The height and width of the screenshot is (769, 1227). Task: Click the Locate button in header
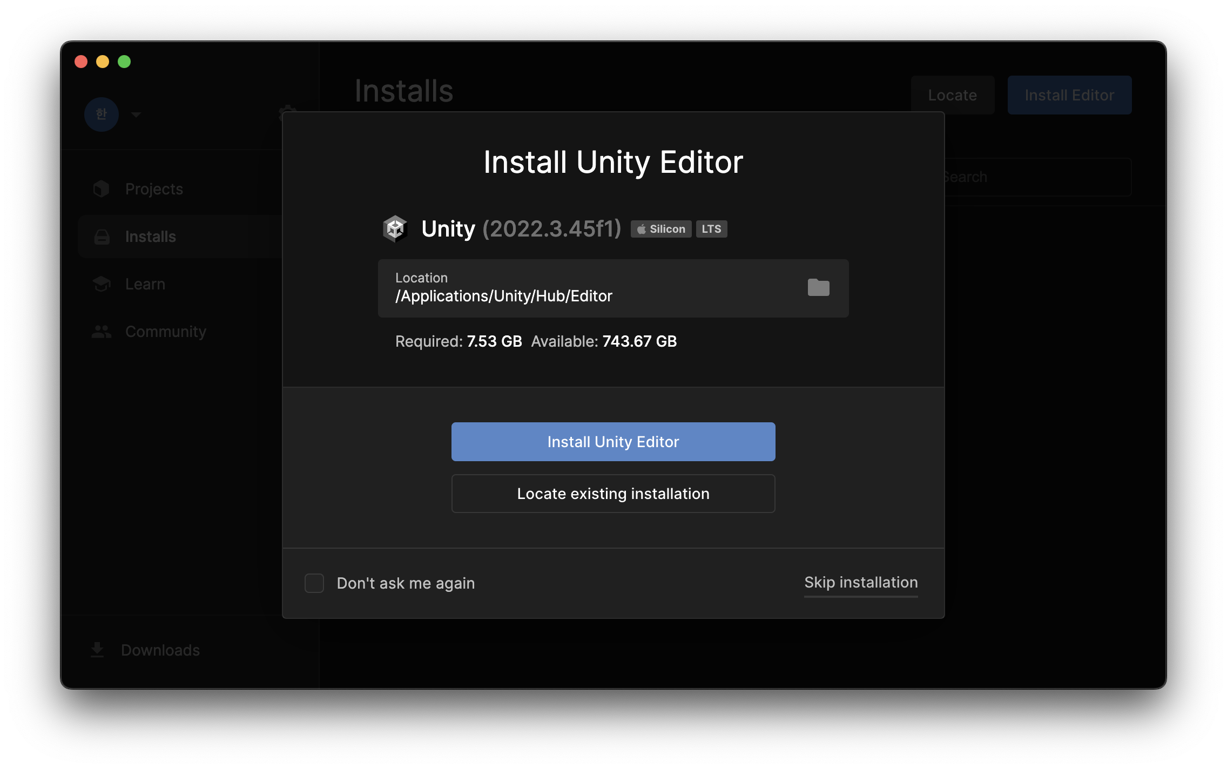[952, 95]
